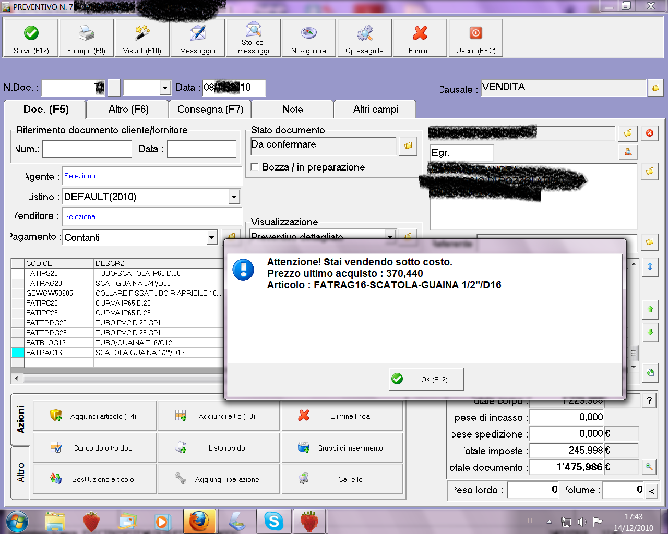668x534 pixels.
Task: Select the vertical Altro side tab
Action: point(21,472)
